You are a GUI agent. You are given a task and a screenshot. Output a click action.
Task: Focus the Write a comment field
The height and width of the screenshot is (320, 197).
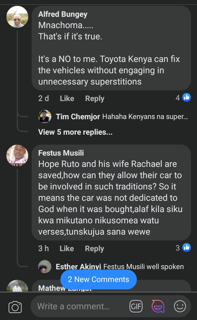point(80,306)
